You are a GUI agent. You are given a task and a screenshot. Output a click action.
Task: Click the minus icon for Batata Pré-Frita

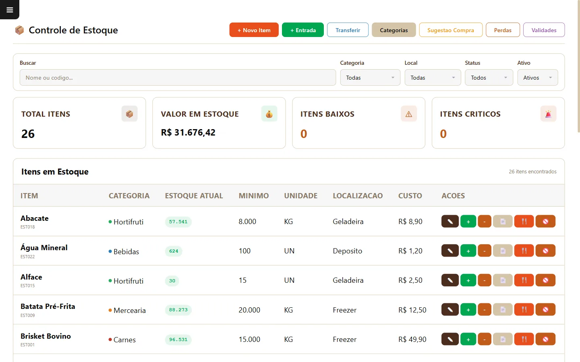coord(485,309)
